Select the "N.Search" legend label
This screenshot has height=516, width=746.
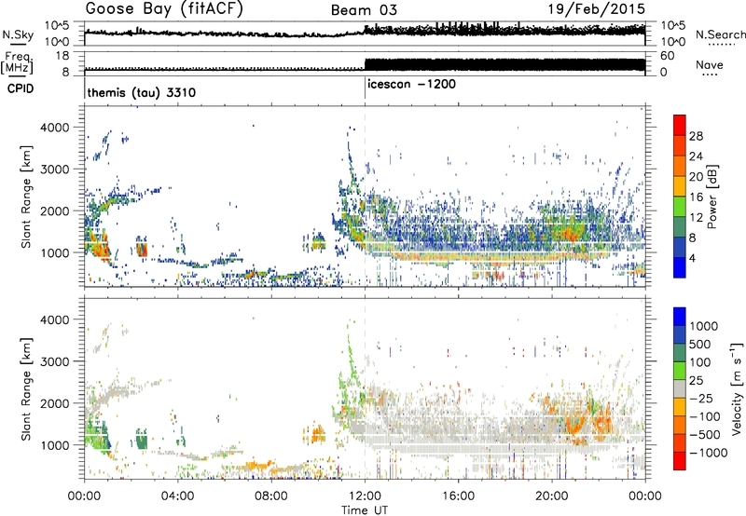[x=720, y=34]
